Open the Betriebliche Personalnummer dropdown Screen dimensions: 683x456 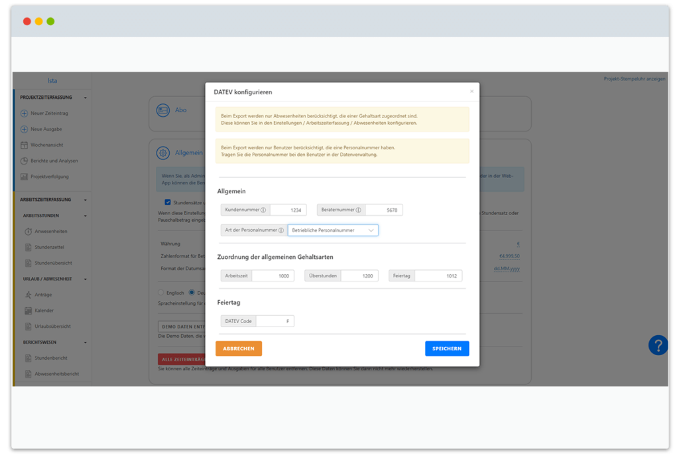(333, 230)
